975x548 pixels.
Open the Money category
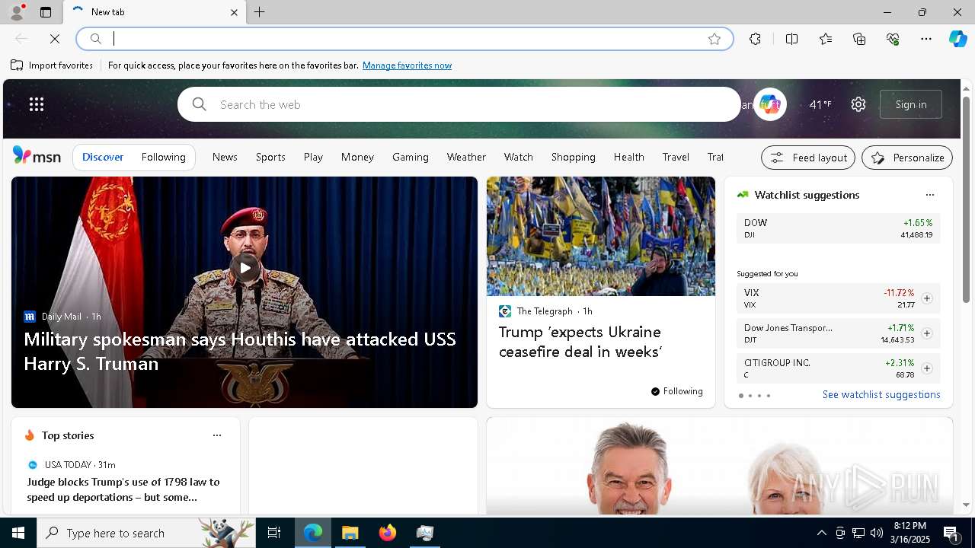[357, 157]
